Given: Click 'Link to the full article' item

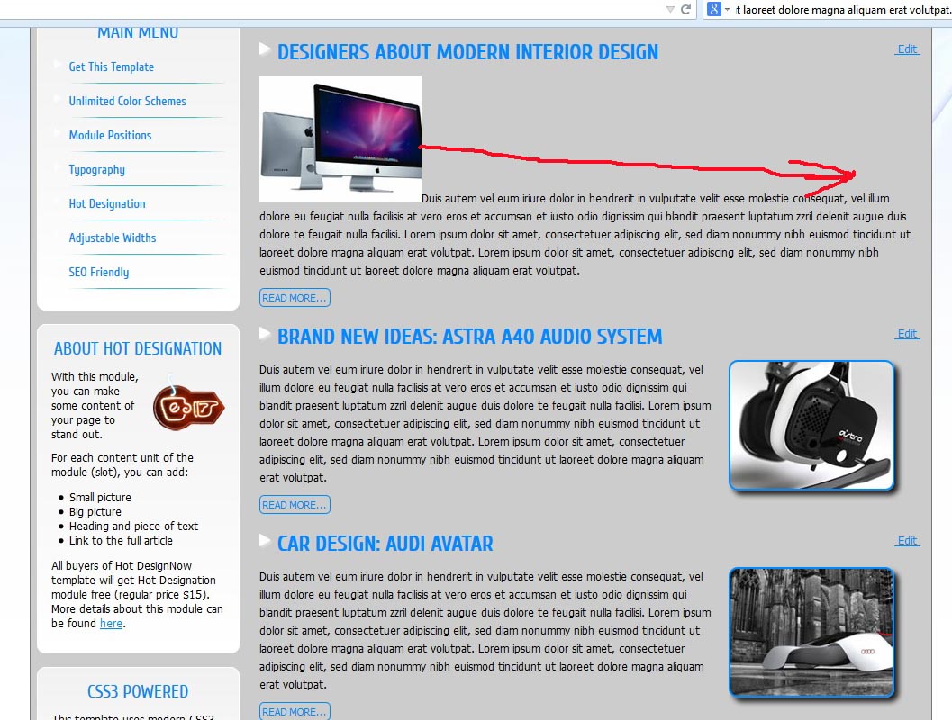Looking at the screenshot, I should coord(121,541).
